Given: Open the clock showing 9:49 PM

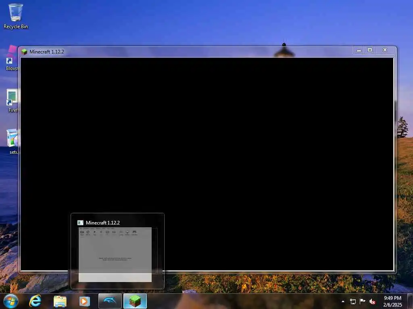Looking at the screenshot, I should tap(392, 301).
